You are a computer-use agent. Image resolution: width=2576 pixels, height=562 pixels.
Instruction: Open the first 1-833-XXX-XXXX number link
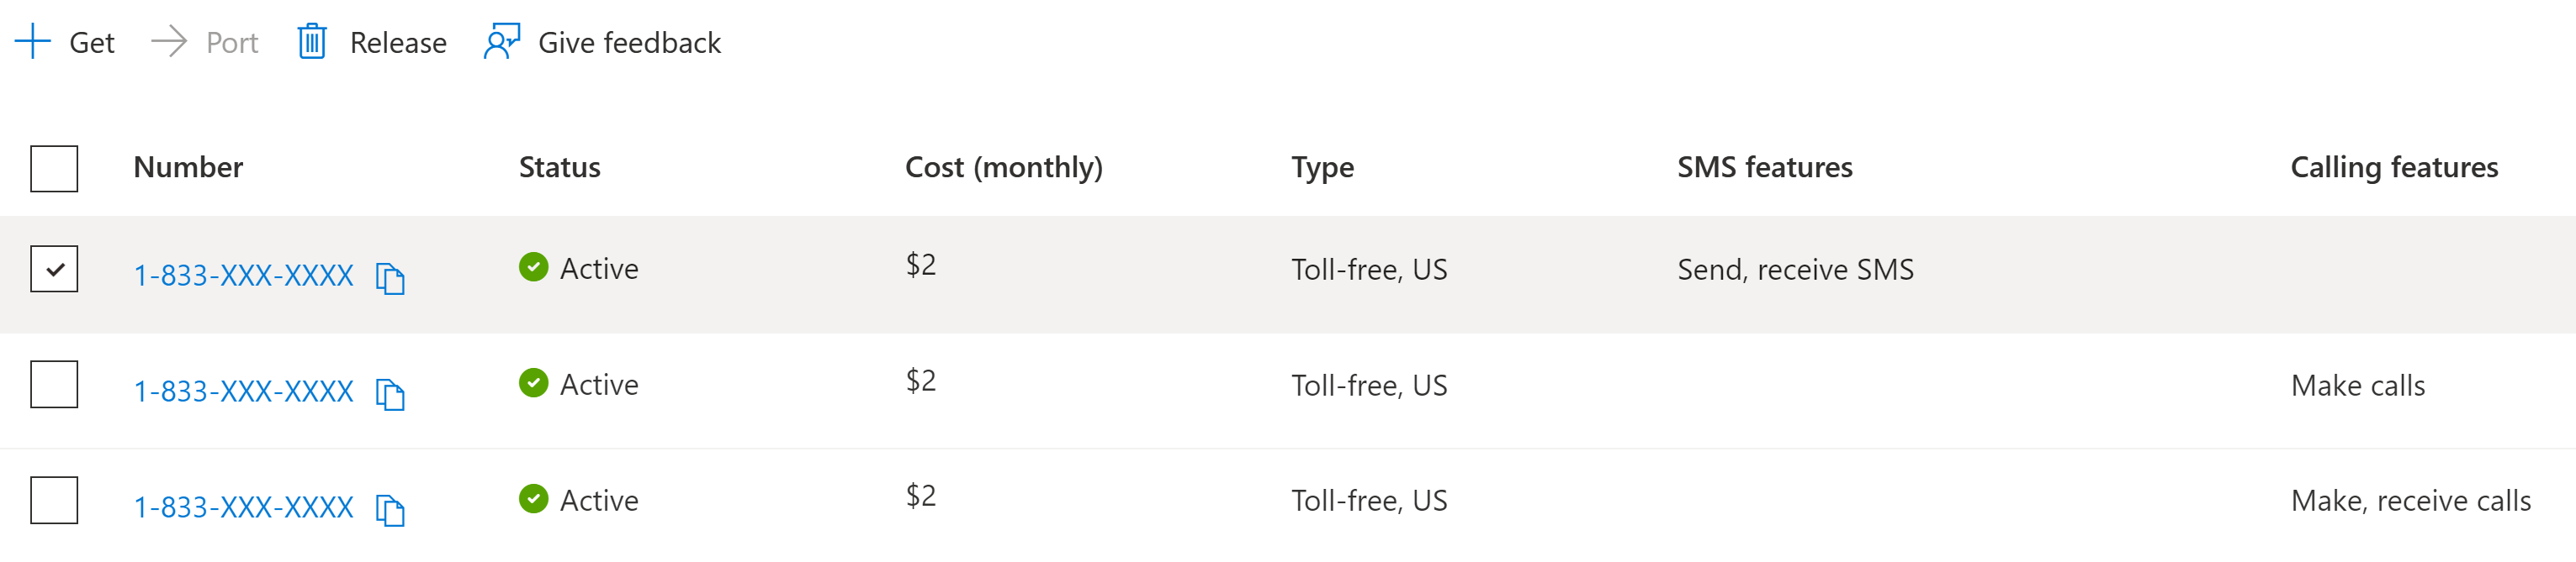[x=243, y=276]
